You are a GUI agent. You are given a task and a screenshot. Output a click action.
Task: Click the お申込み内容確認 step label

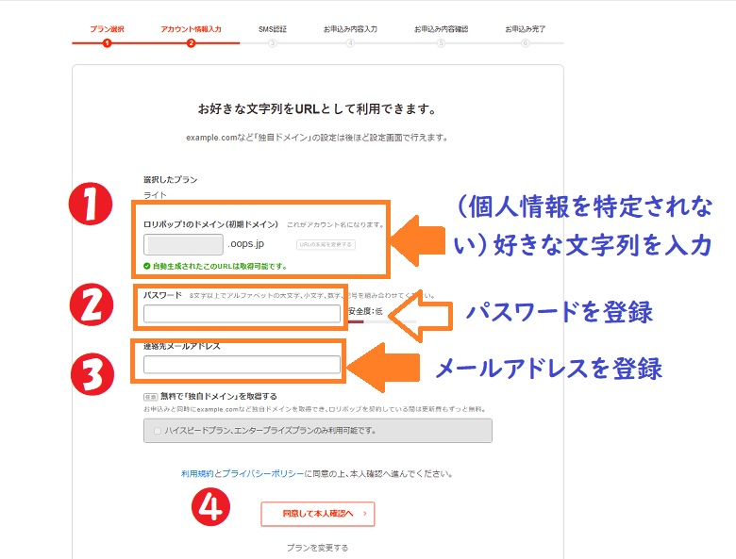pyautogui.click(x=441, y=29)
